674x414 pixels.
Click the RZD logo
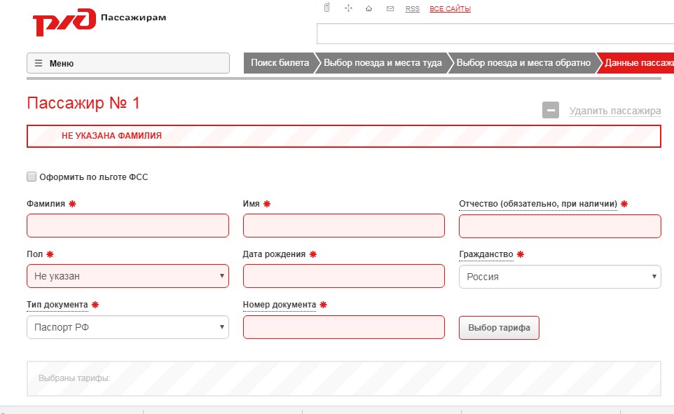click(64, 22)
